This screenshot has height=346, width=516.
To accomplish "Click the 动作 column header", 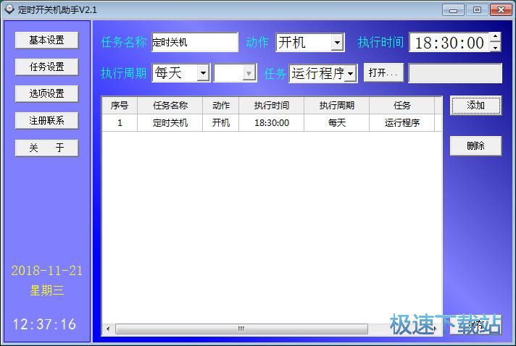I will coord(221,106).
